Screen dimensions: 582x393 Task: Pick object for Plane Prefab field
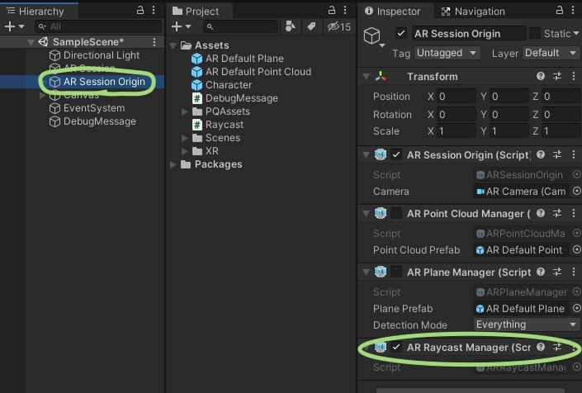pyautogui.click(x=576, y=309)
